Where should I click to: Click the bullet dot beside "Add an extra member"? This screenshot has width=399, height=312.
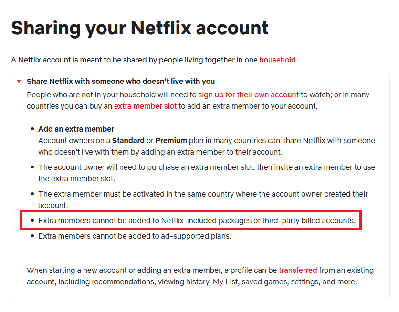(32, 129)
